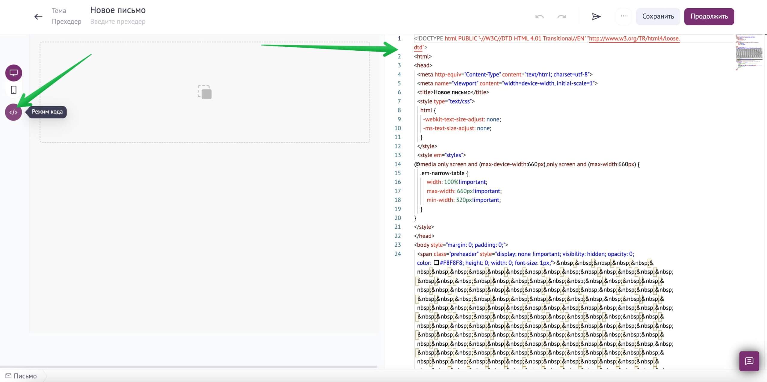Click the envelope icon beside Письмо
Screen dimensions: 767x382
[x=8, y=376]
